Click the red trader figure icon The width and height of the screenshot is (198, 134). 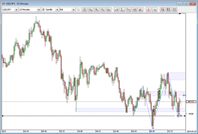[x=149, y=9]
